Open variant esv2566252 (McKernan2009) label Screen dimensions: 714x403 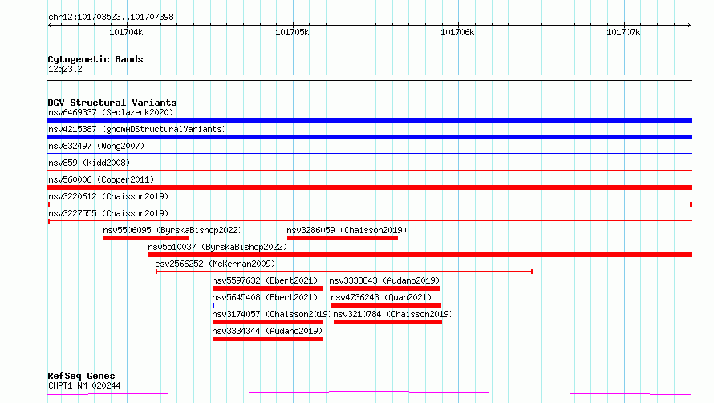pyautogui.click(x=215, y=264)
